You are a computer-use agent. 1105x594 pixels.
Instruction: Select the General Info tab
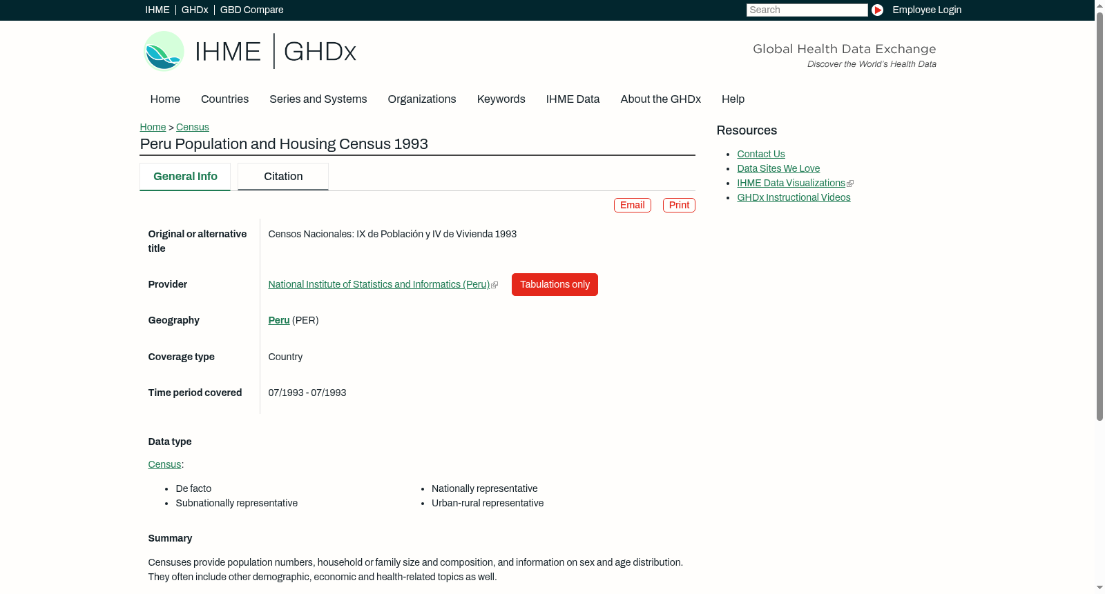coord(185,177)
